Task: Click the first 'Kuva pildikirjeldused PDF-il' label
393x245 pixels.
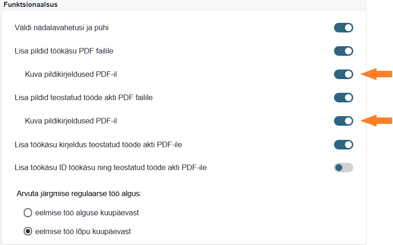Action: [x=74, y=74]
